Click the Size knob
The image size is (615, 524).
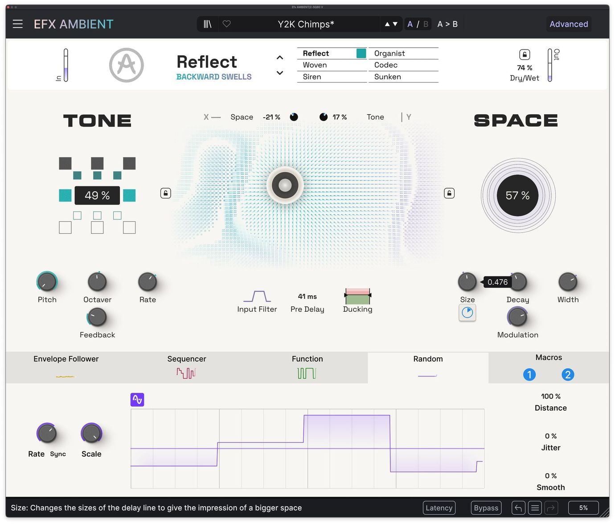click(467, 282)
